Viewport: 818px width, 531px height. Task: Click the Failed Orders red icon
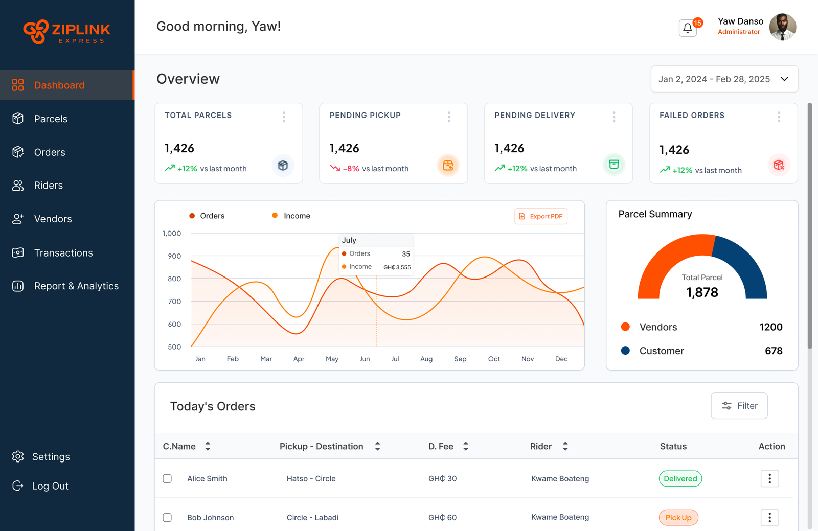point(779,165)
